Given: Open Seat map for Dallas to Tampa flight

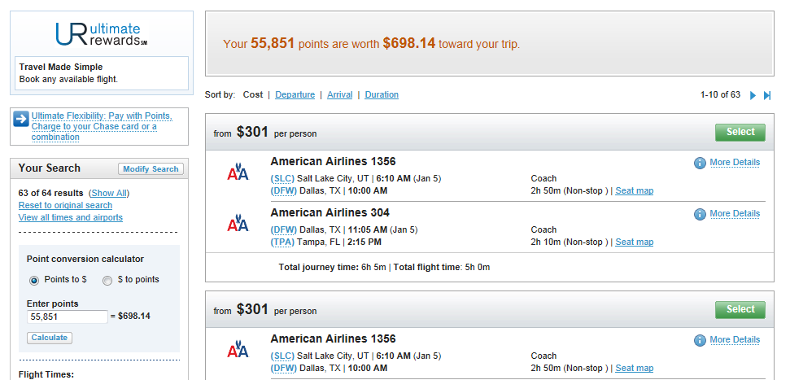Looking at the screenshot, I should point(635,242).
